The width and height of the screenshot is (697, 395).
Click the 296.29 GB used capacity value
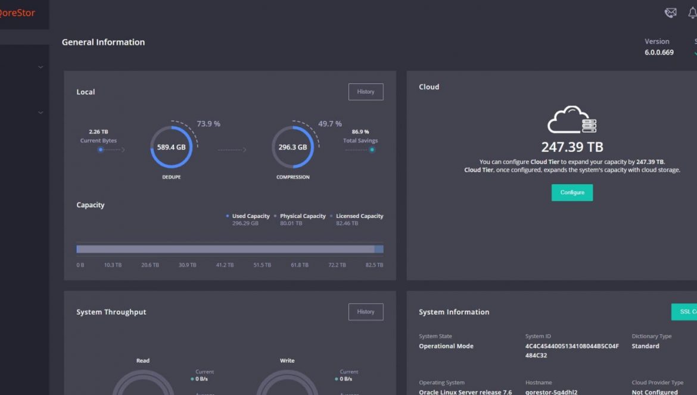[245, 223]
